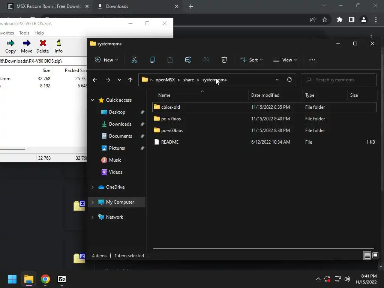Expand the My Computer tree node
Screen dimensions: 384x288
click(93, 202)
